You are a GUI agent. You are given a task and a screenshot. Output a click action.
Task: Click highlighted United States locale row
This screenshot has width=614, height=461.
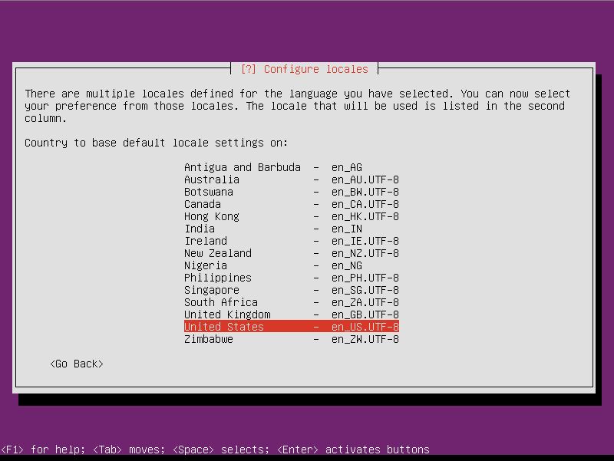pos(292,327)
